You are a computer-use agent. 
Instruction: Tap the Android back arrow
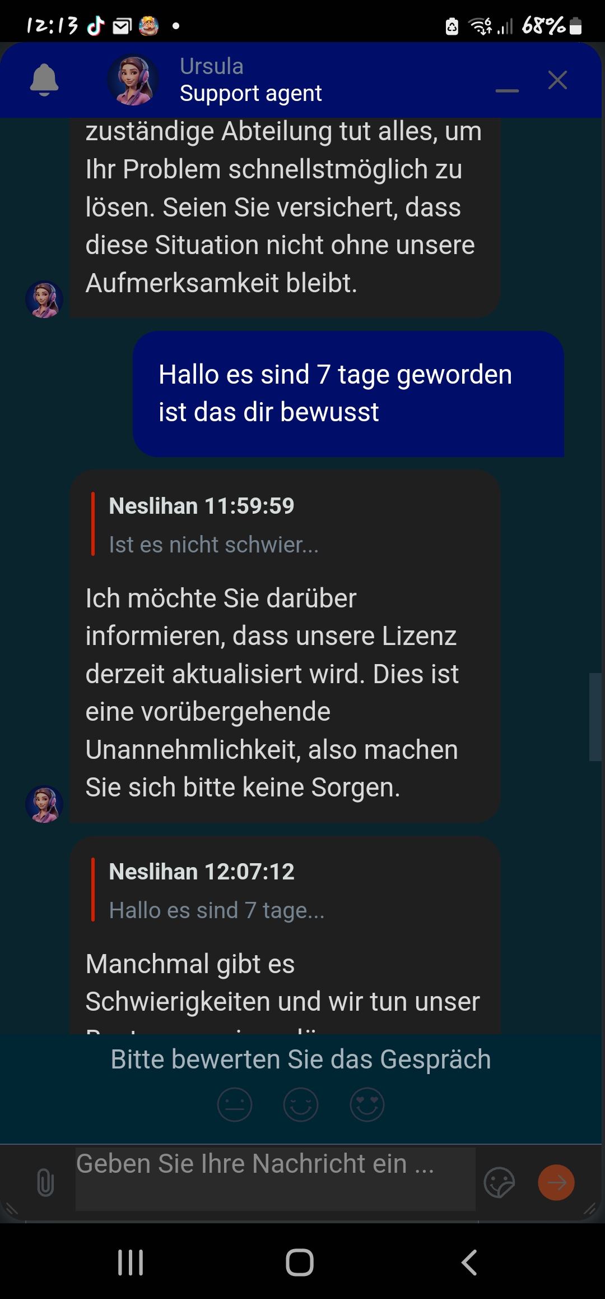(x=469, y=1263)
